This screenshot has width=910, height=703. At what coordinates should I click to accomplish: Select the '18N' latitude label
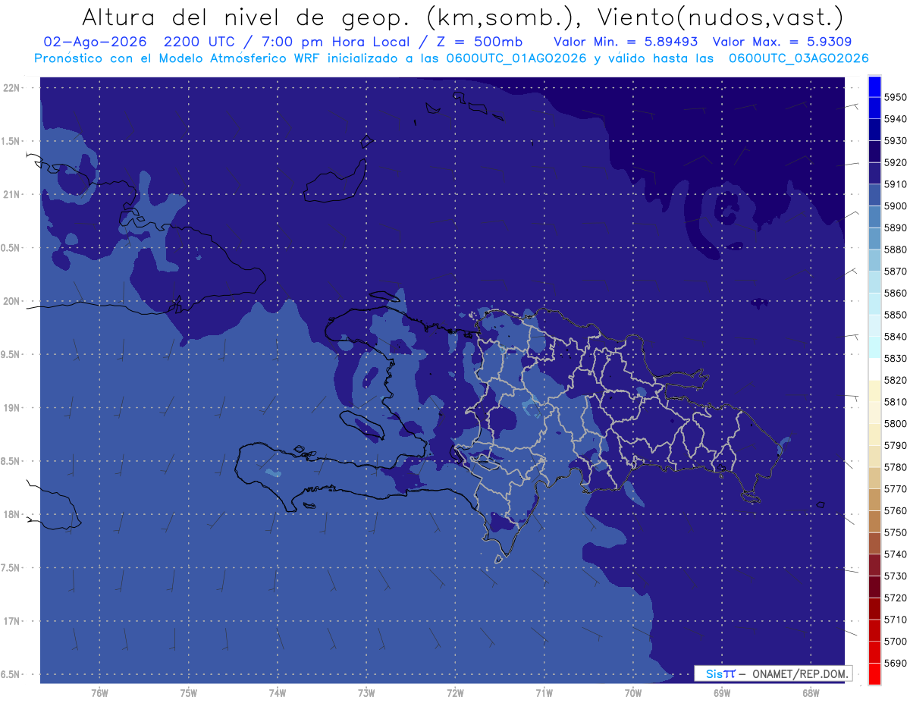(13, 514)
